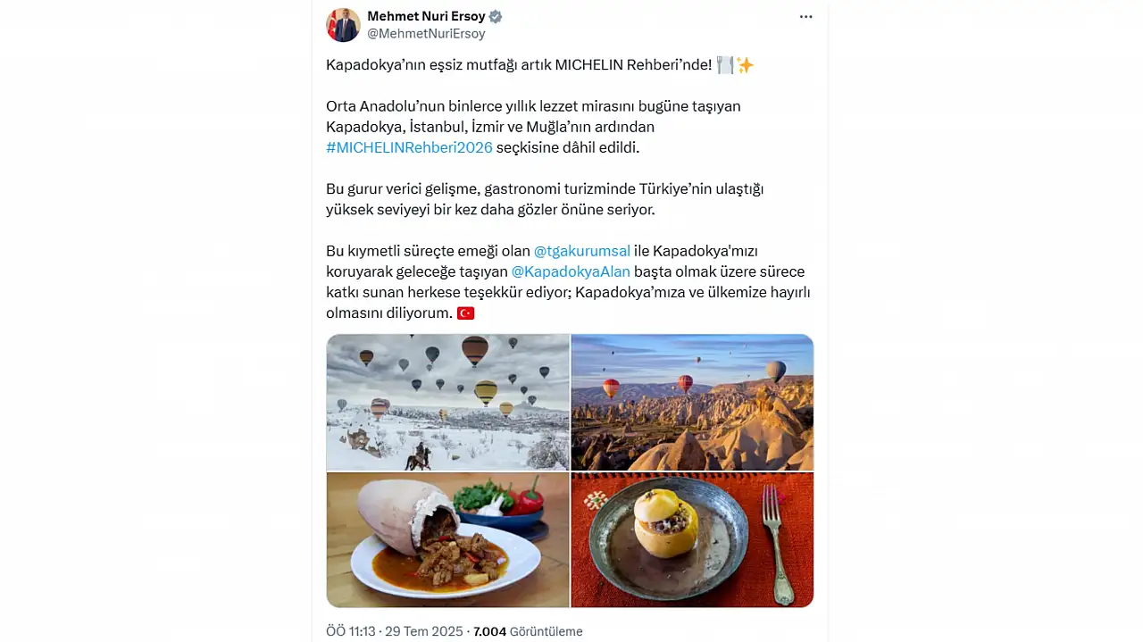Click the 7.004 Görüntüleme view count
The width and height of the screenshot is (1143, 642).
tap(528, 631)
